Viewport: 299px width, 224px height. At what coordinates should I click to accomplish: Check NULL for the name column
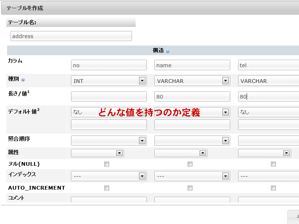[x=190, y=164]
